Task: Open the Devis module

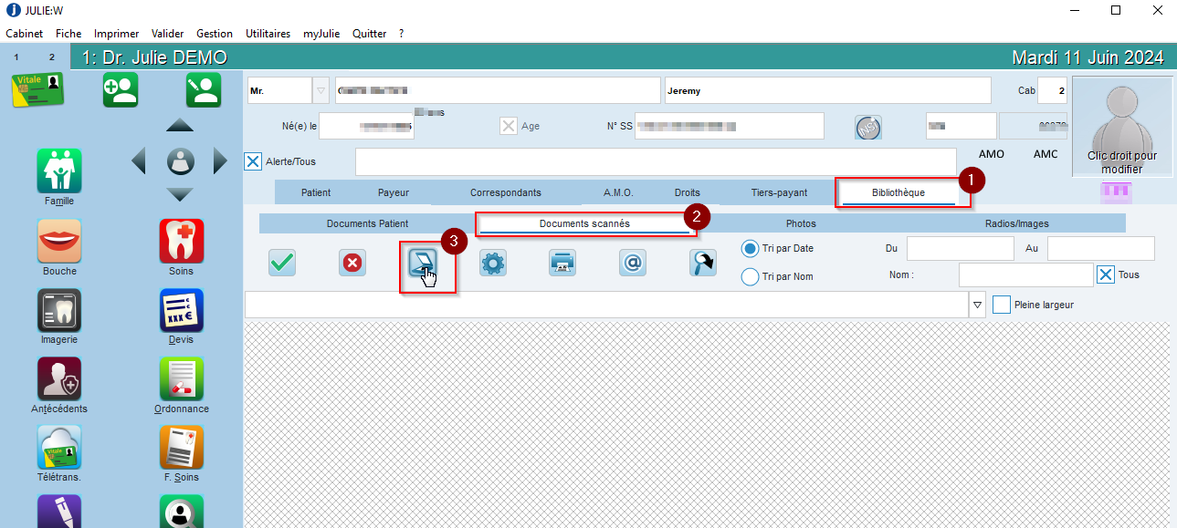Action: (181, 310)
